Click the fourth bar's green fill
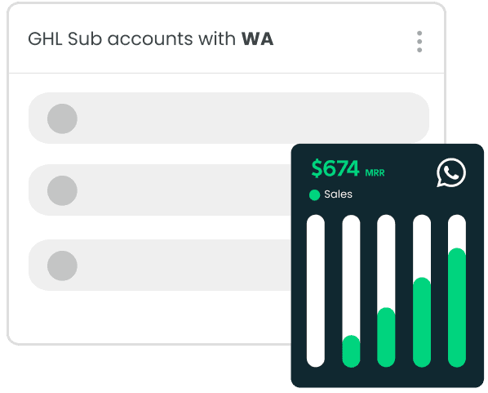Image resolution: width=488 pixels, height=393 pixels. pos(422,323)
